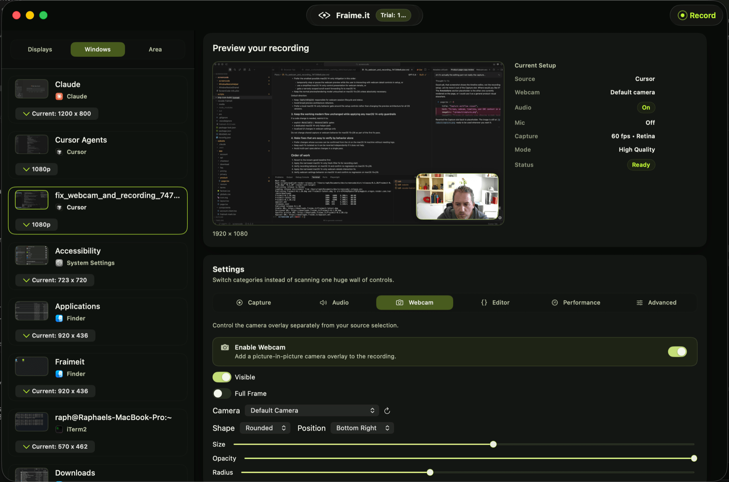Select the Windows tab

point(98,50)
